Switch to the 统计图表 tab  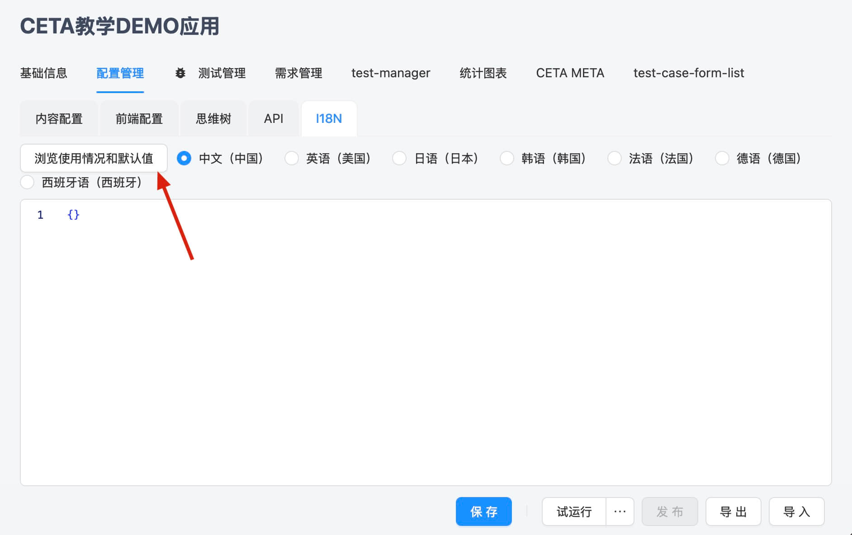(483, 73)
